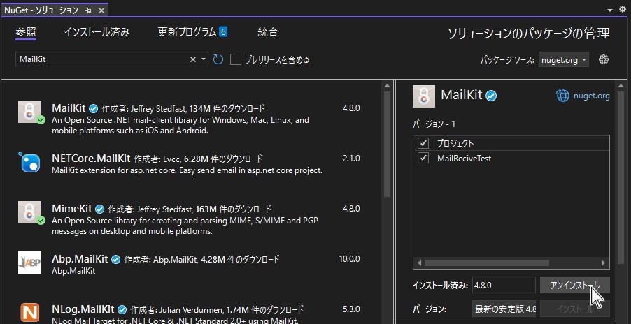Open the tab window list dropdown arrow

611,10
